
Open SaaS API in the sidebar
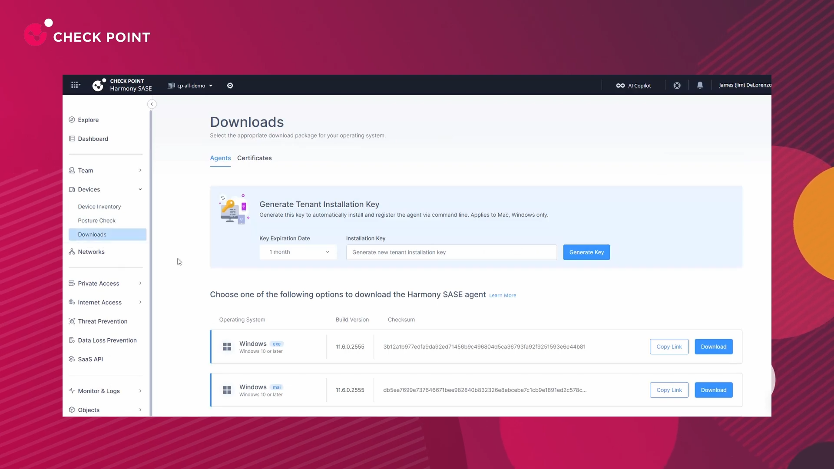(x=90, y=359)
